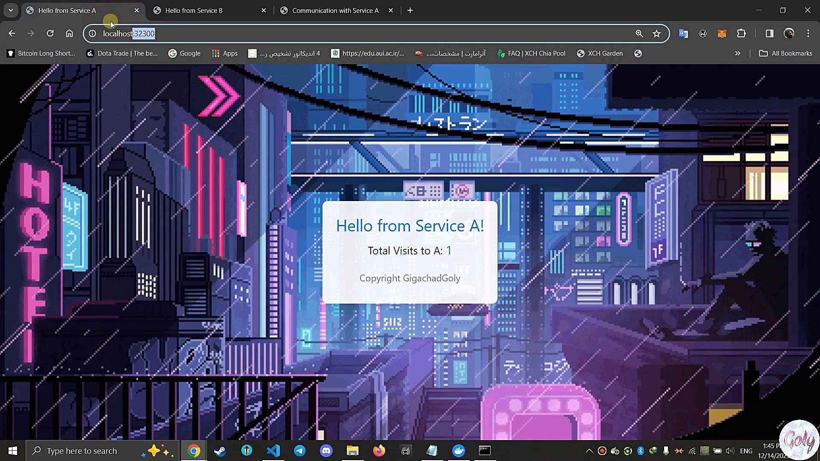The image size is (820, 461).
Task: Click the Copyright GigachadGoly text
Action: (410, 278)
